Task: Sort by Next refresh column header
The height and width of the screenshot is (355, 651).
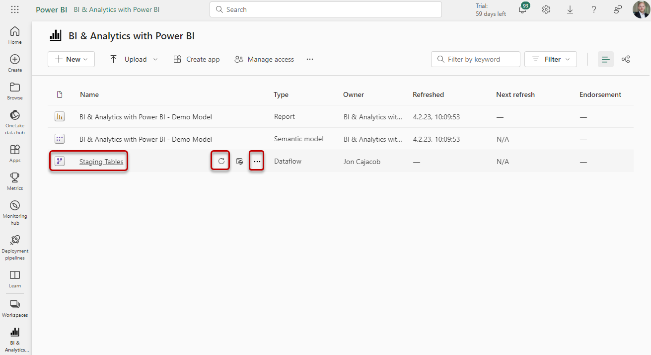Action: coord(515,94)
